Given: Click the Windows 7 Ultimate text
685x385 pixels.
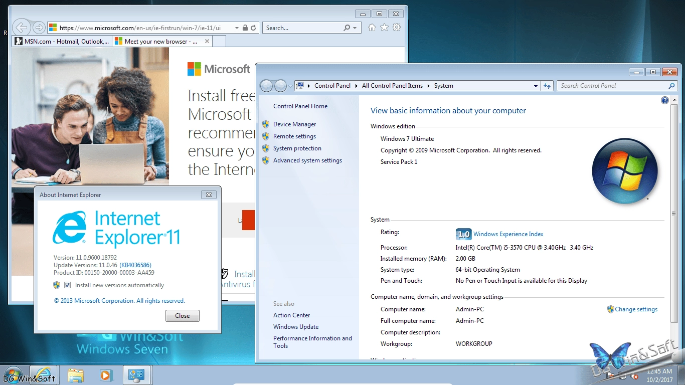Looking at the screenshot, I should tap(407, 139).
